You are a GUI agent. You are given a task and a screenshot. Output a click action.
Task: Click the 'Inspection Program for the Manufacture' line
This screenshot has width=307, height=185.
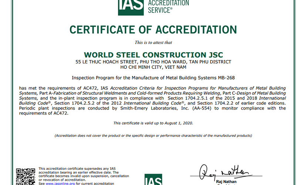click(x=153, y=78)
